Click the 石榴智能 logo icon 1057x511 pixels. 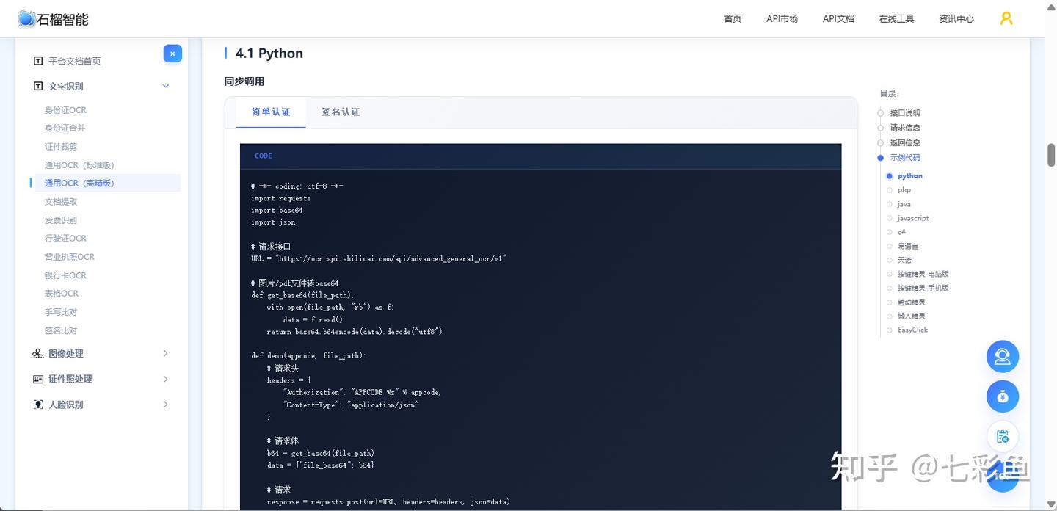(27, 19)
